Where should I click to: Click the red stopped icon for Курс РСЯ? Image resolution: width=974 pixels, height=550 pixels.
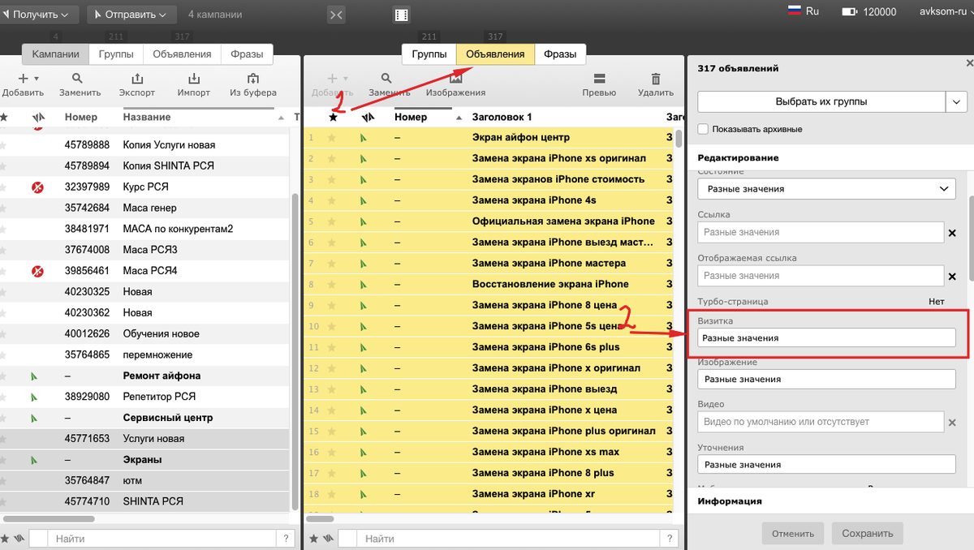coord(37,187)
